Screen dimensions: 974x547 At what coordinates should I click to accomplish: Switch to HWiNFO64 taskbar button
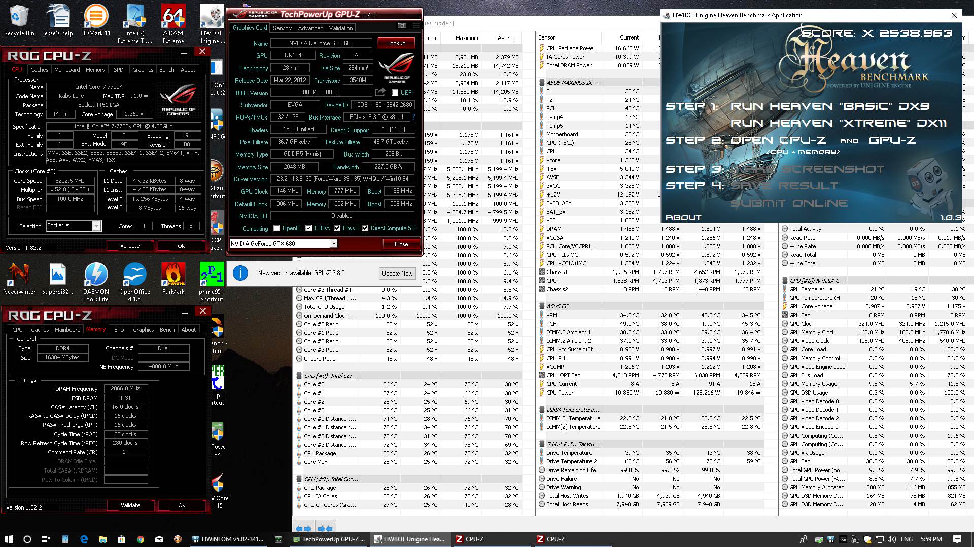click(228, 539)
